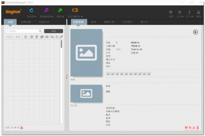
Task: Click the NFO document column header icon
Action: (x=37, y=37)
